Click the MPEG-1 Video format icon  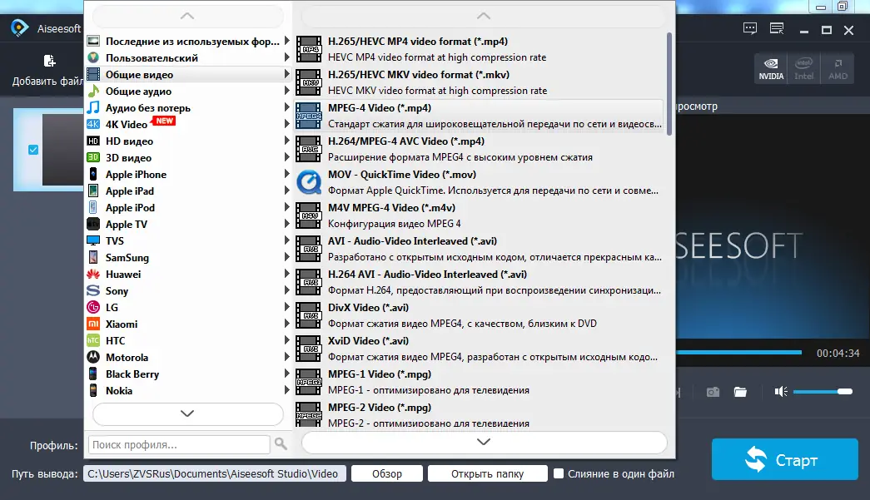(x=309, y=382)
